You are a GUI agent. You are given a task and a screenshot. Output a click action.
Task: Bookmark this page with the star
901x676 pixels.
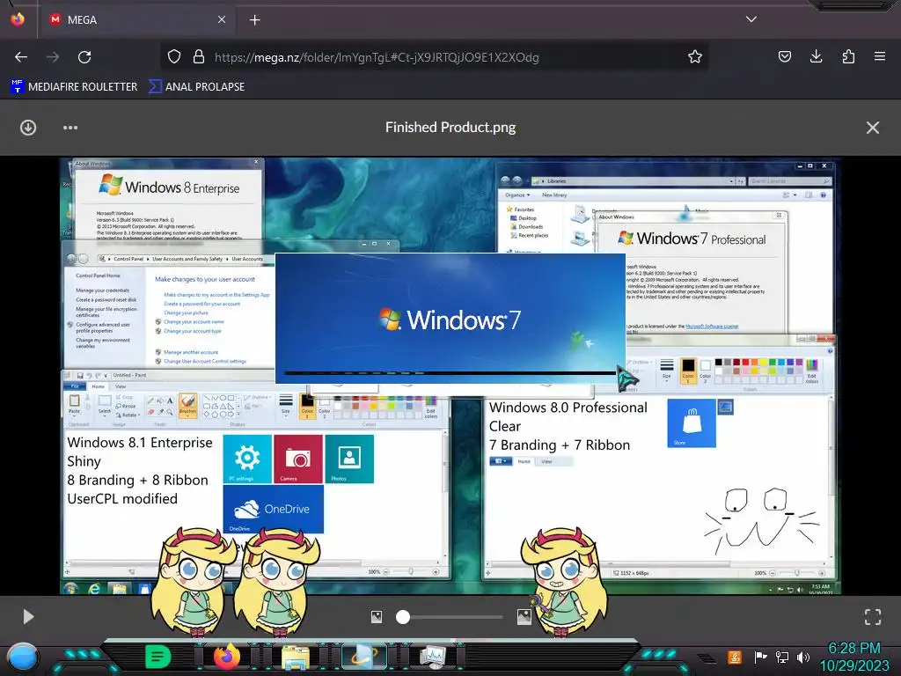tap(695, 56)
